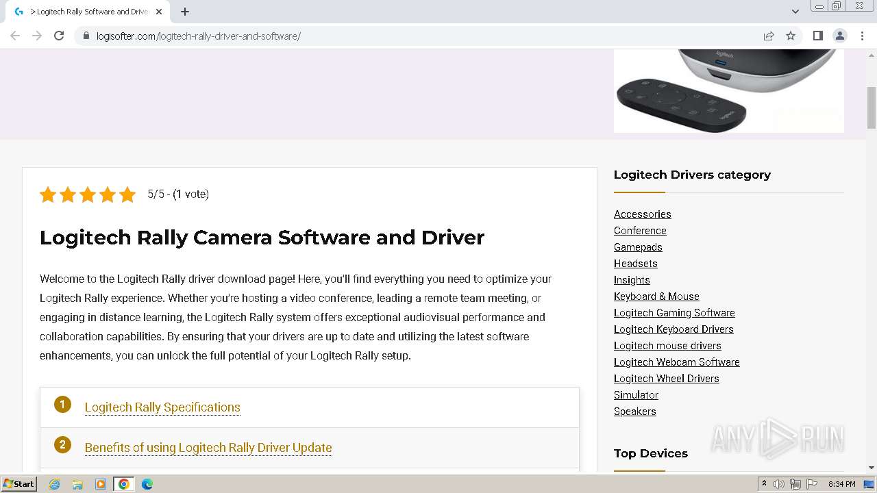The width and height of the screenshot is (877, 493).
Task: Open Logitech Keyboard Drivers category
Action: 674,329
